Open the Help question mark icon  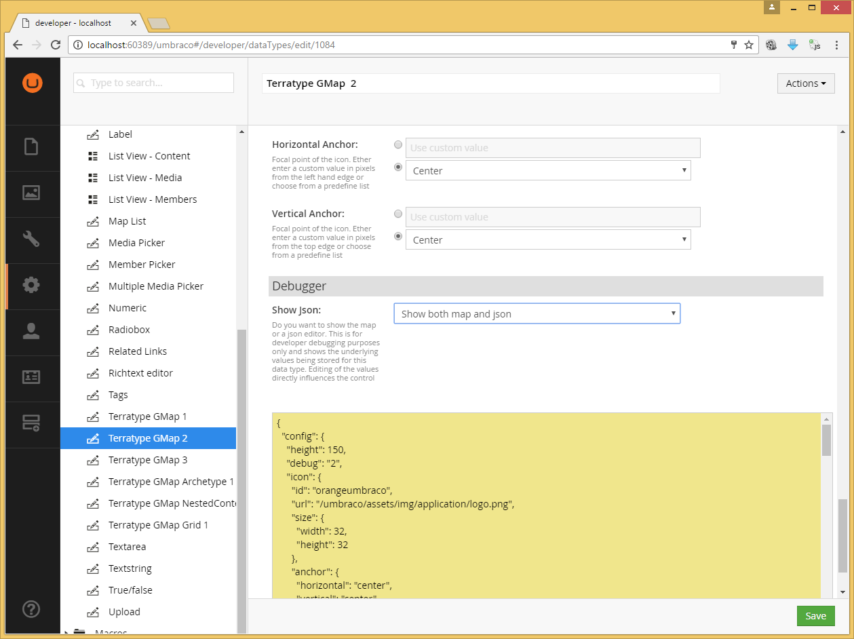tap(31, 609)
